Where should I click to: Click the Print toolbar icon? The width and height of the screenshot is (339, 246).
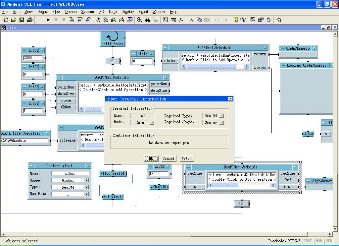pos(29,20)
